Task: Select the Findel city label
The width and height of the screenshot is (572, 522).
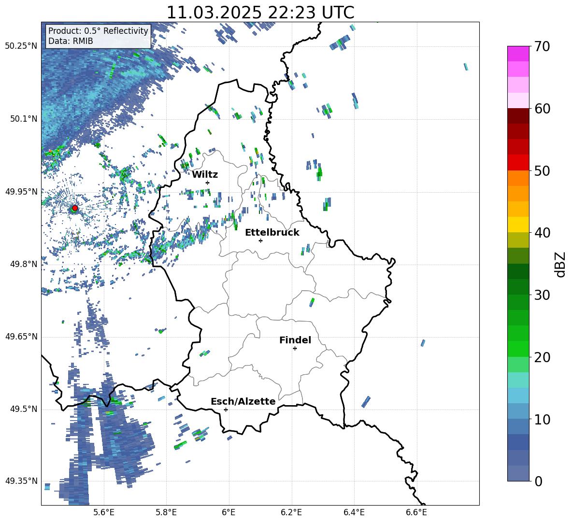Action: [x=295, y=340]
